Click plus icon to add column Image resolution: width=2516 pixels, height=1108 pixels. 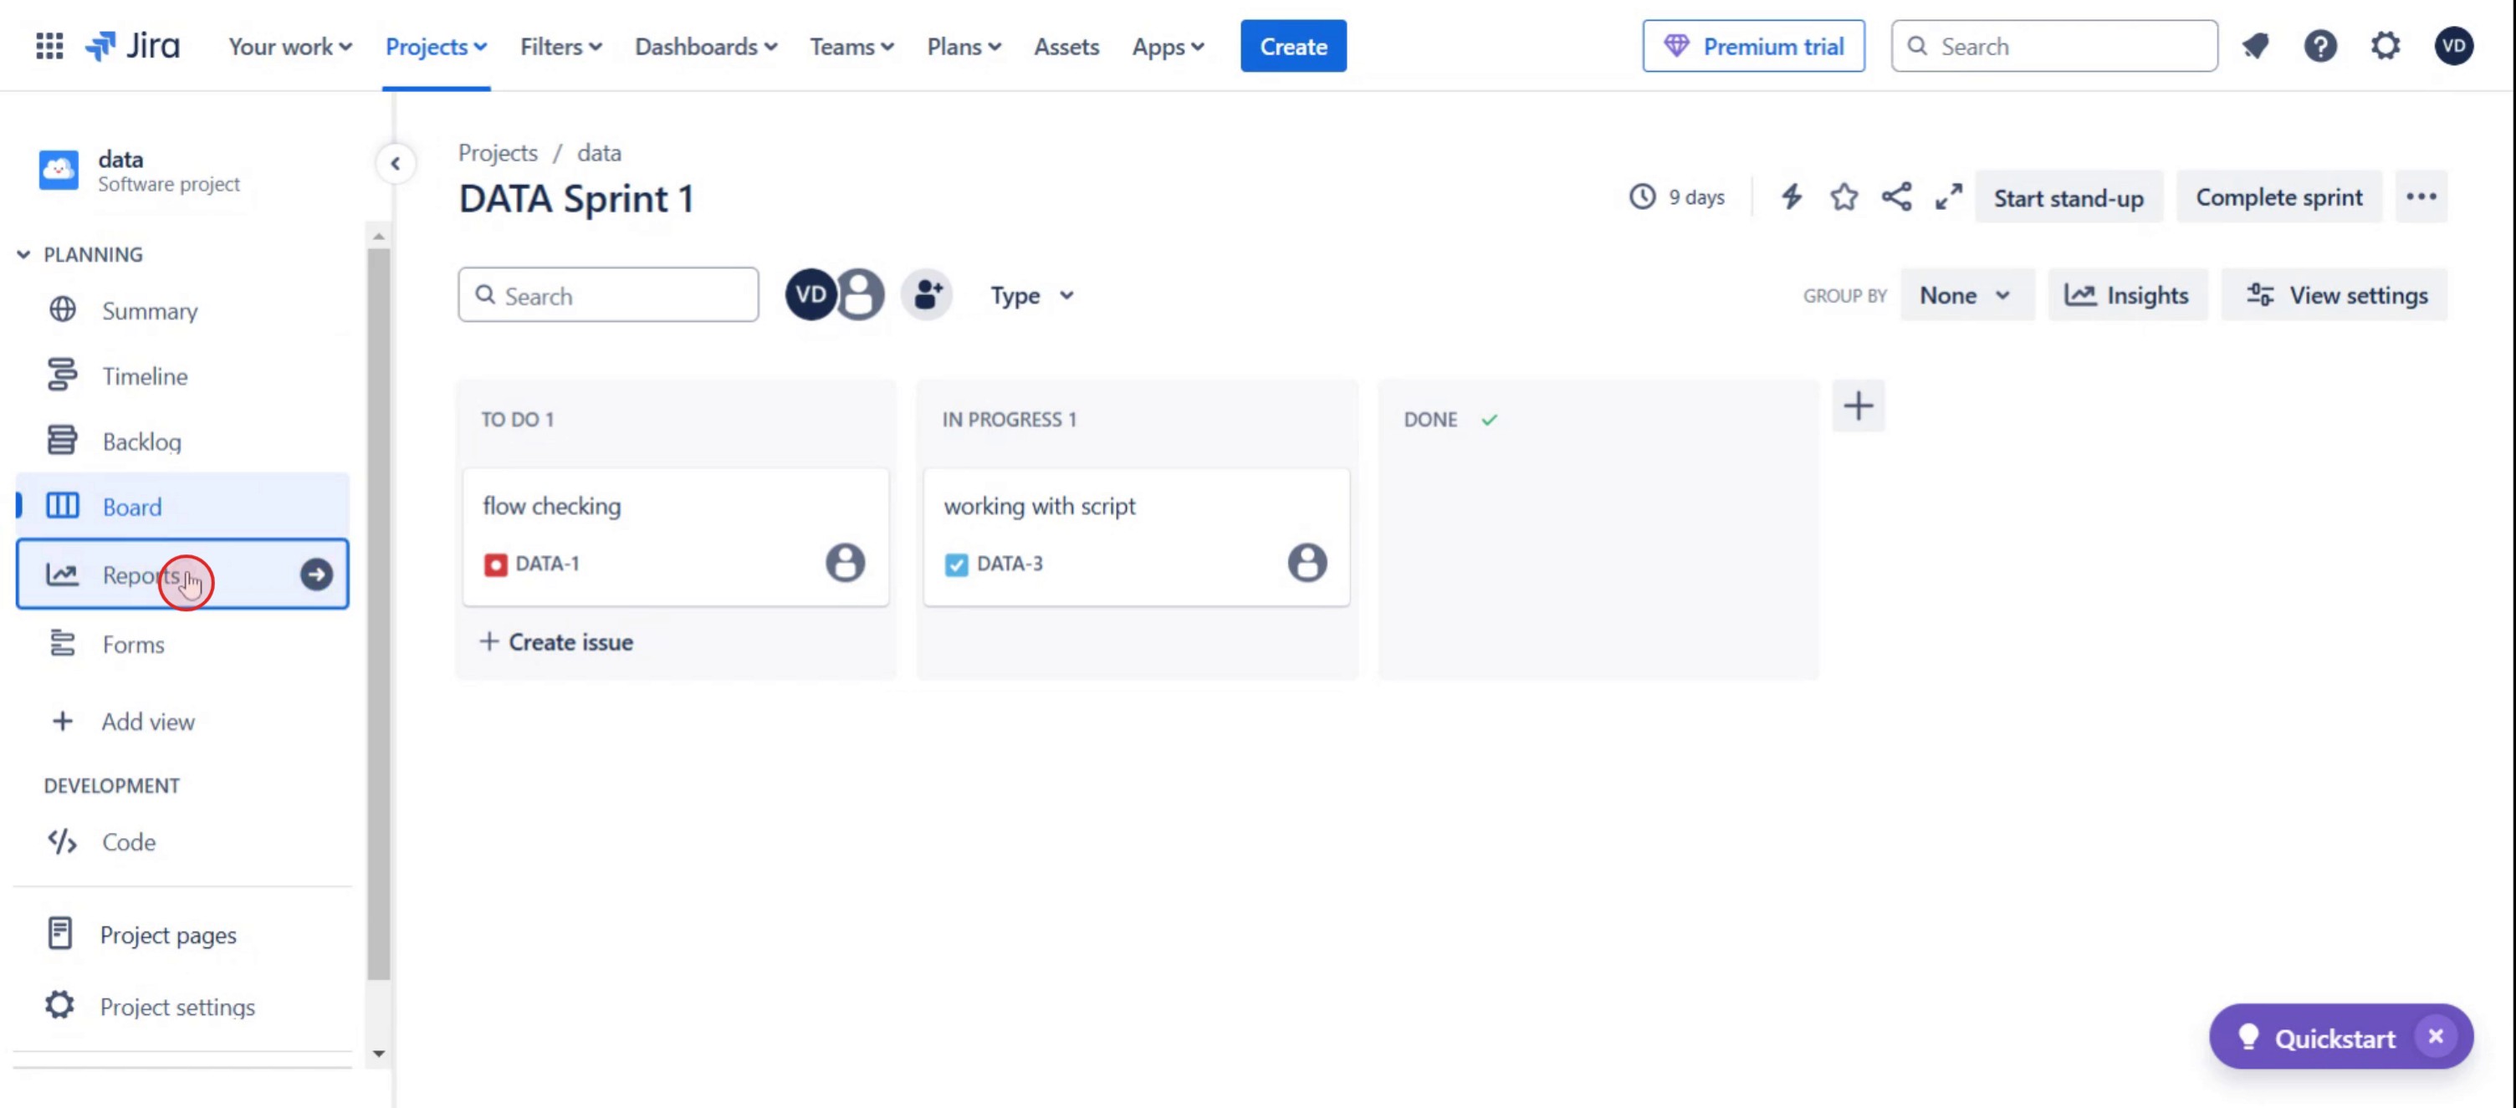point(1858,406)
